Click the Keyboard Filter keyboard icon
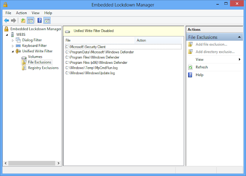This screenshot has height=176, width=246. click(18, 46)
